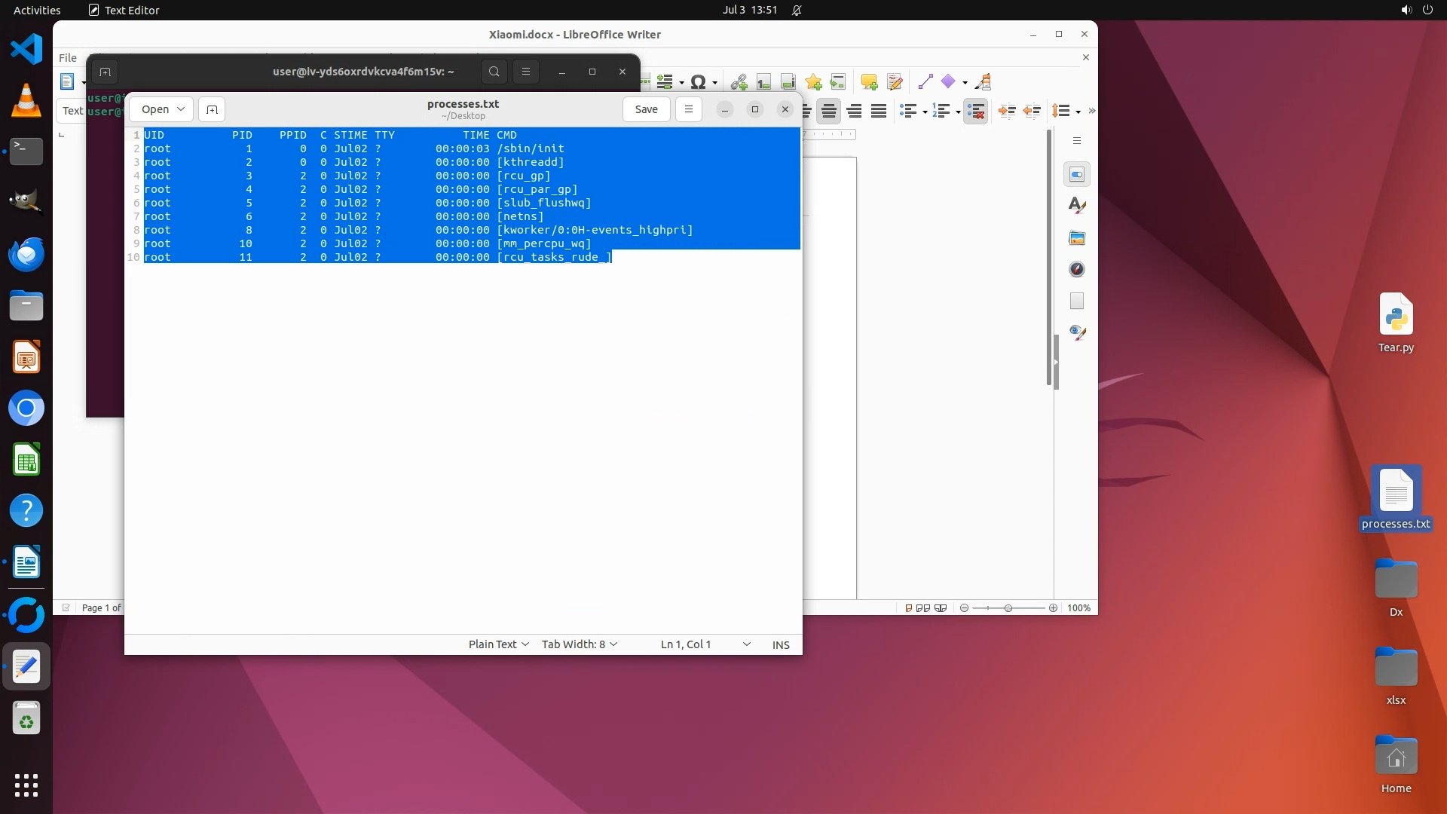Open the Plain Text language dropdown
The width and height of the screenshot is (1447, 814).
point(498,644)
